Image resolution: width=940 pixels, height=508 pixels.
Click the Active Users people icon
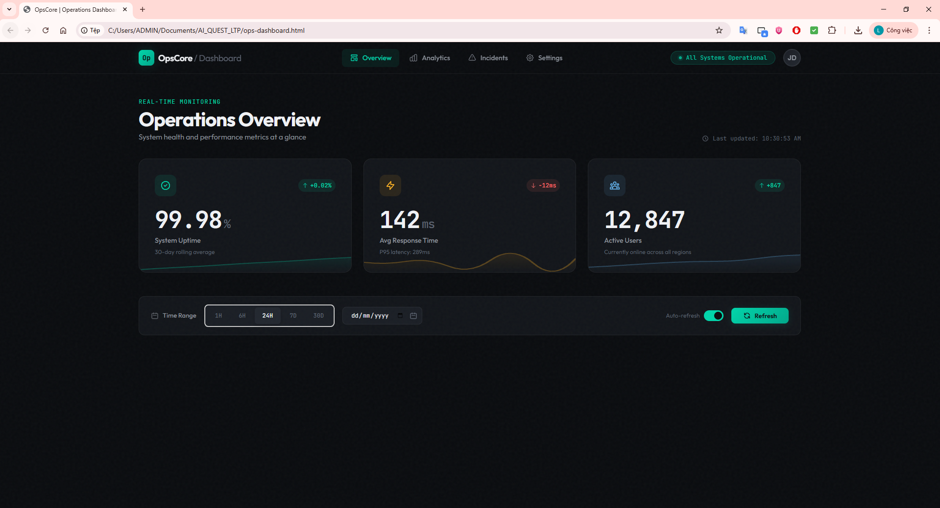614,185
